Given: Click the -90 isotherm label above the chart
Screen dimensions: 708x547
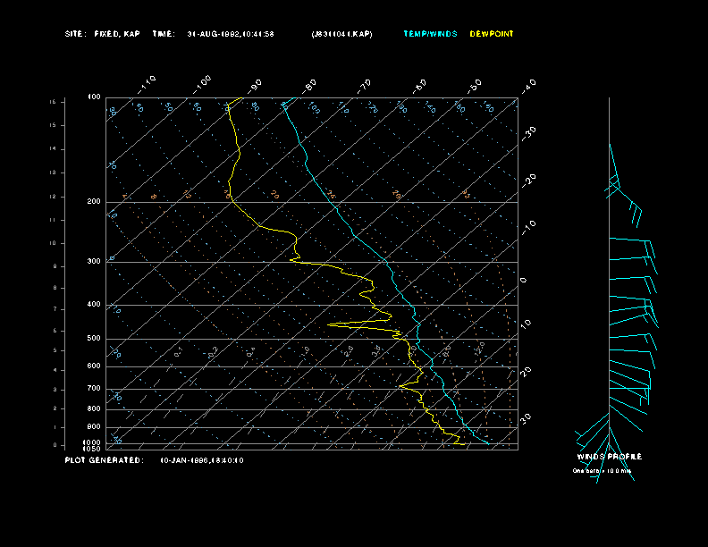Looking at the screenshot, I should (255, 86).
